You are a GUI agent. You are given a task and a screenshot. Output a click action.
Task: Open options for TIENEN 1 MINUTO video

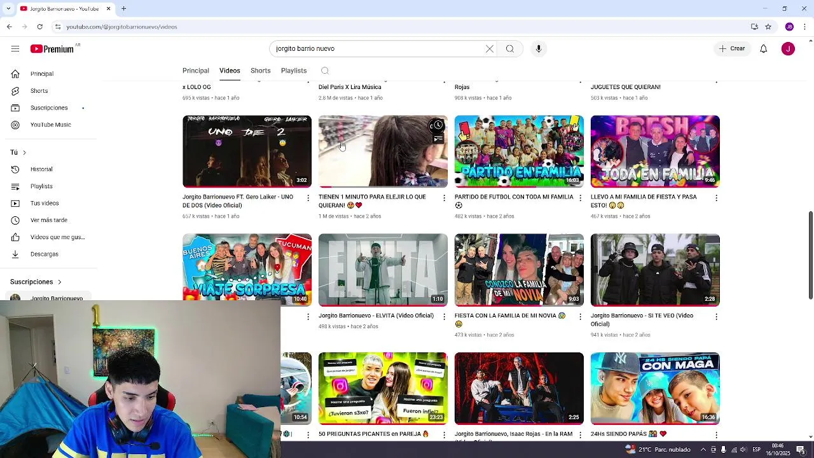pyautogui.click(x=445, y=198)
